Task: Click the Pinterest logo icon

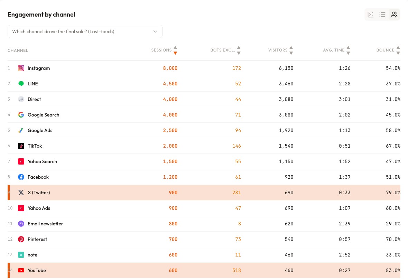Action: [x=21, y=239]
